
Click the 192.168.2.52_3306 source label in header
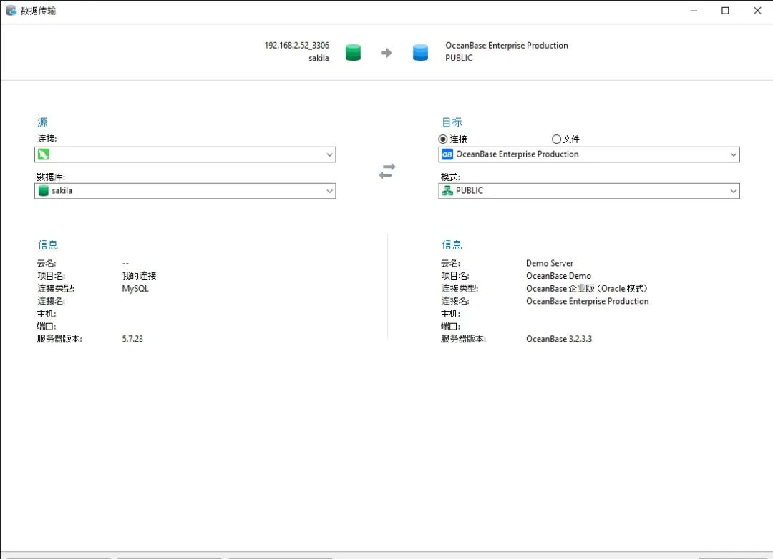tap(297, 45)
